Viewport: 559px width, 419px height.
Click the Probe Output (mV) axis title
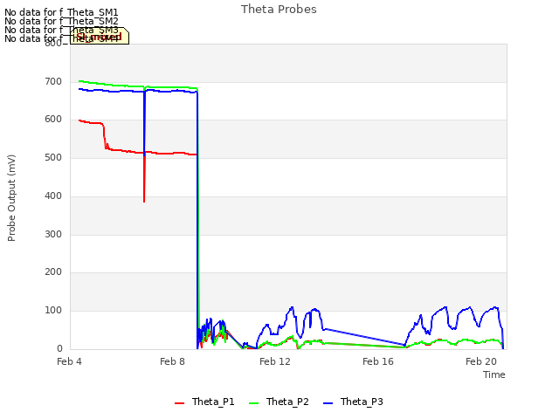[11, 198]
